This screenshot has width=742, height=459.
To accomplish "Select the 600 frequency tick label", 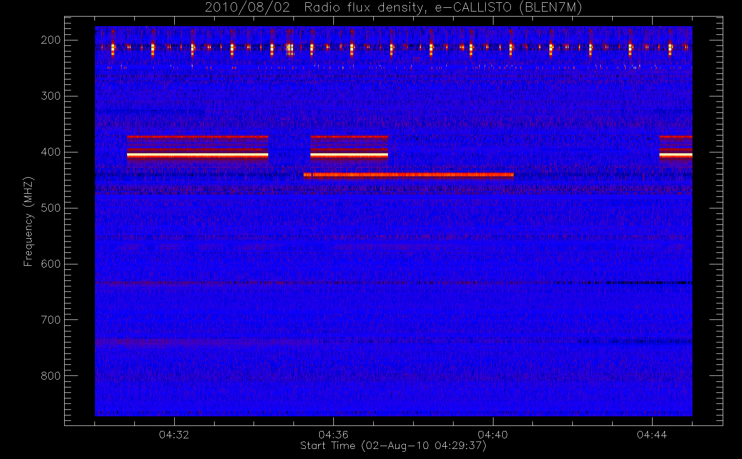I will tap(51, 264).
